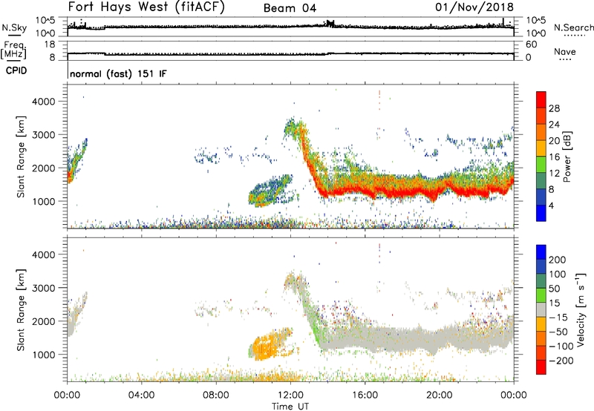Screen dimensions: 594x411
Task: Click the "3000" tick on power panel
Action: click(x=43, y=135)
